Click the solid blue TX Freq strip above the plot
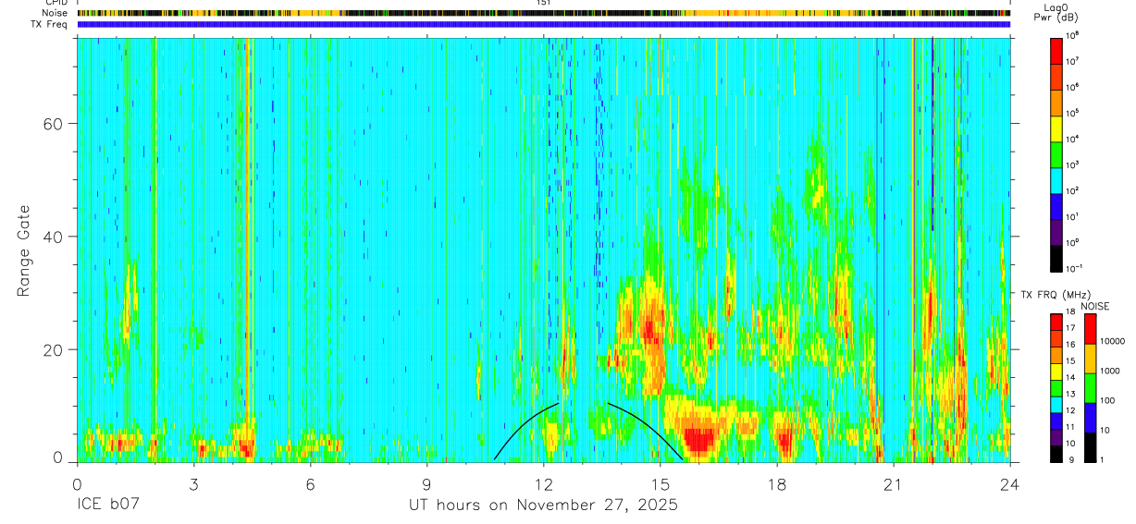 tap(544, 24)
